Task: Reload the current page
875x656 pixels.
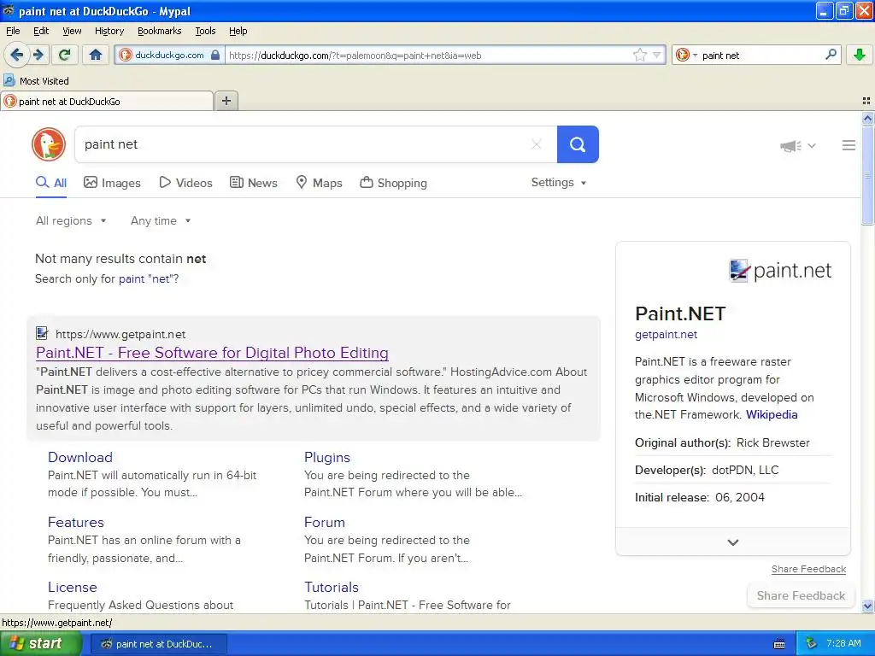Action: pyautogui.click(x=65, y=55)
